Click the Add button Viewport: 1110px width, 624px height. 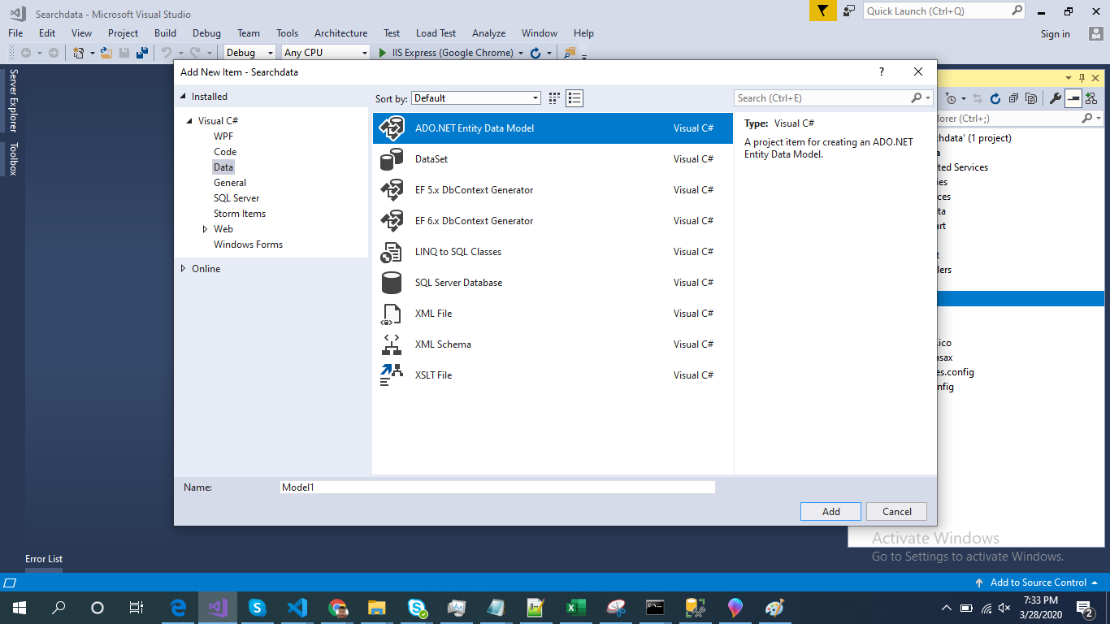click(830, 512)
